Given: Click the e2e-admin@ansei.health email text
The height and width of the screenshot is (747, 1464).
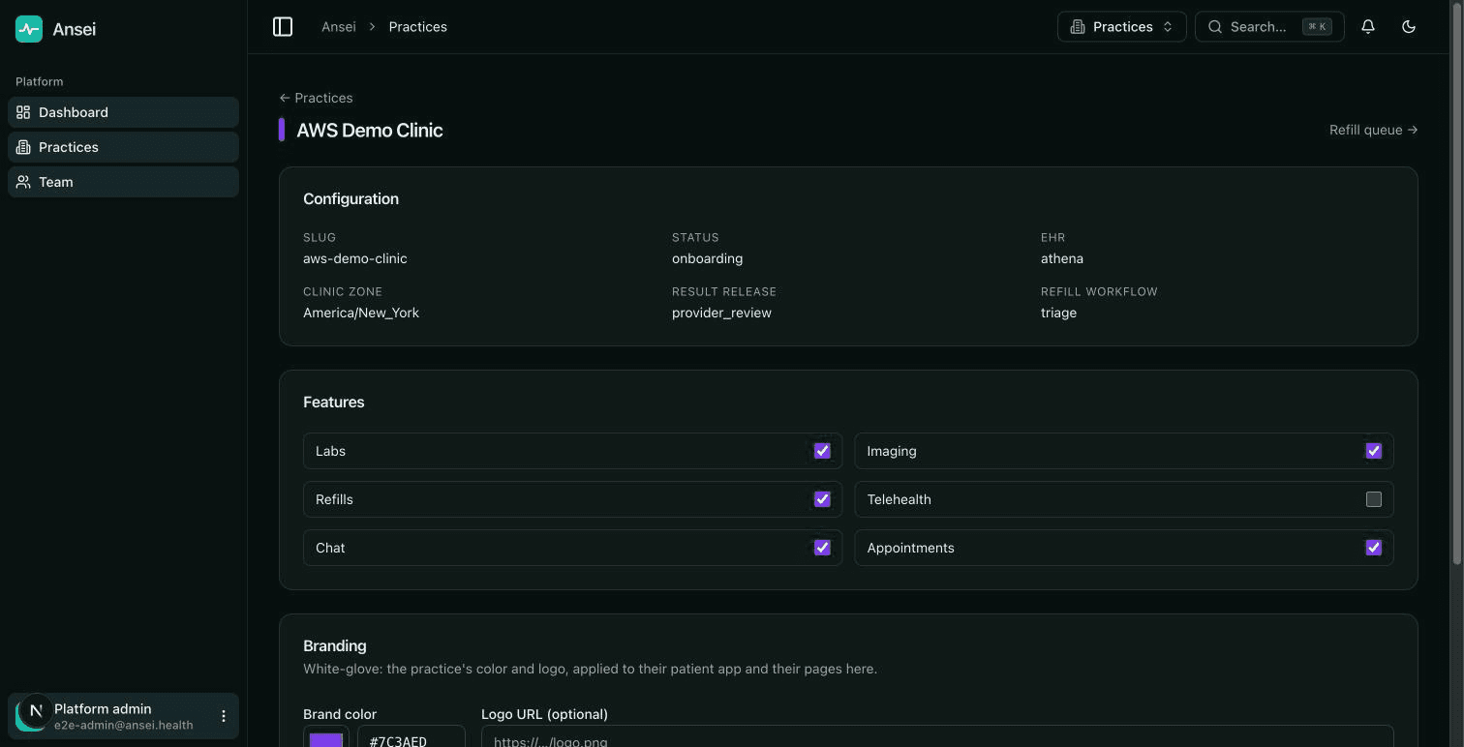Looking at the screenshot, I should 124,725.
